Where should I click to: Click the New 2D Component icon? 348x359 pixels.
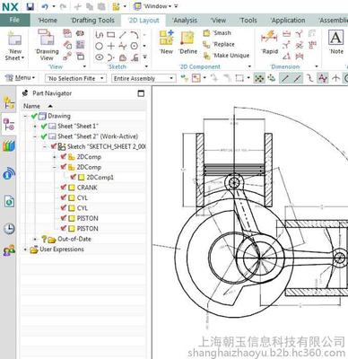click(166, 42)
